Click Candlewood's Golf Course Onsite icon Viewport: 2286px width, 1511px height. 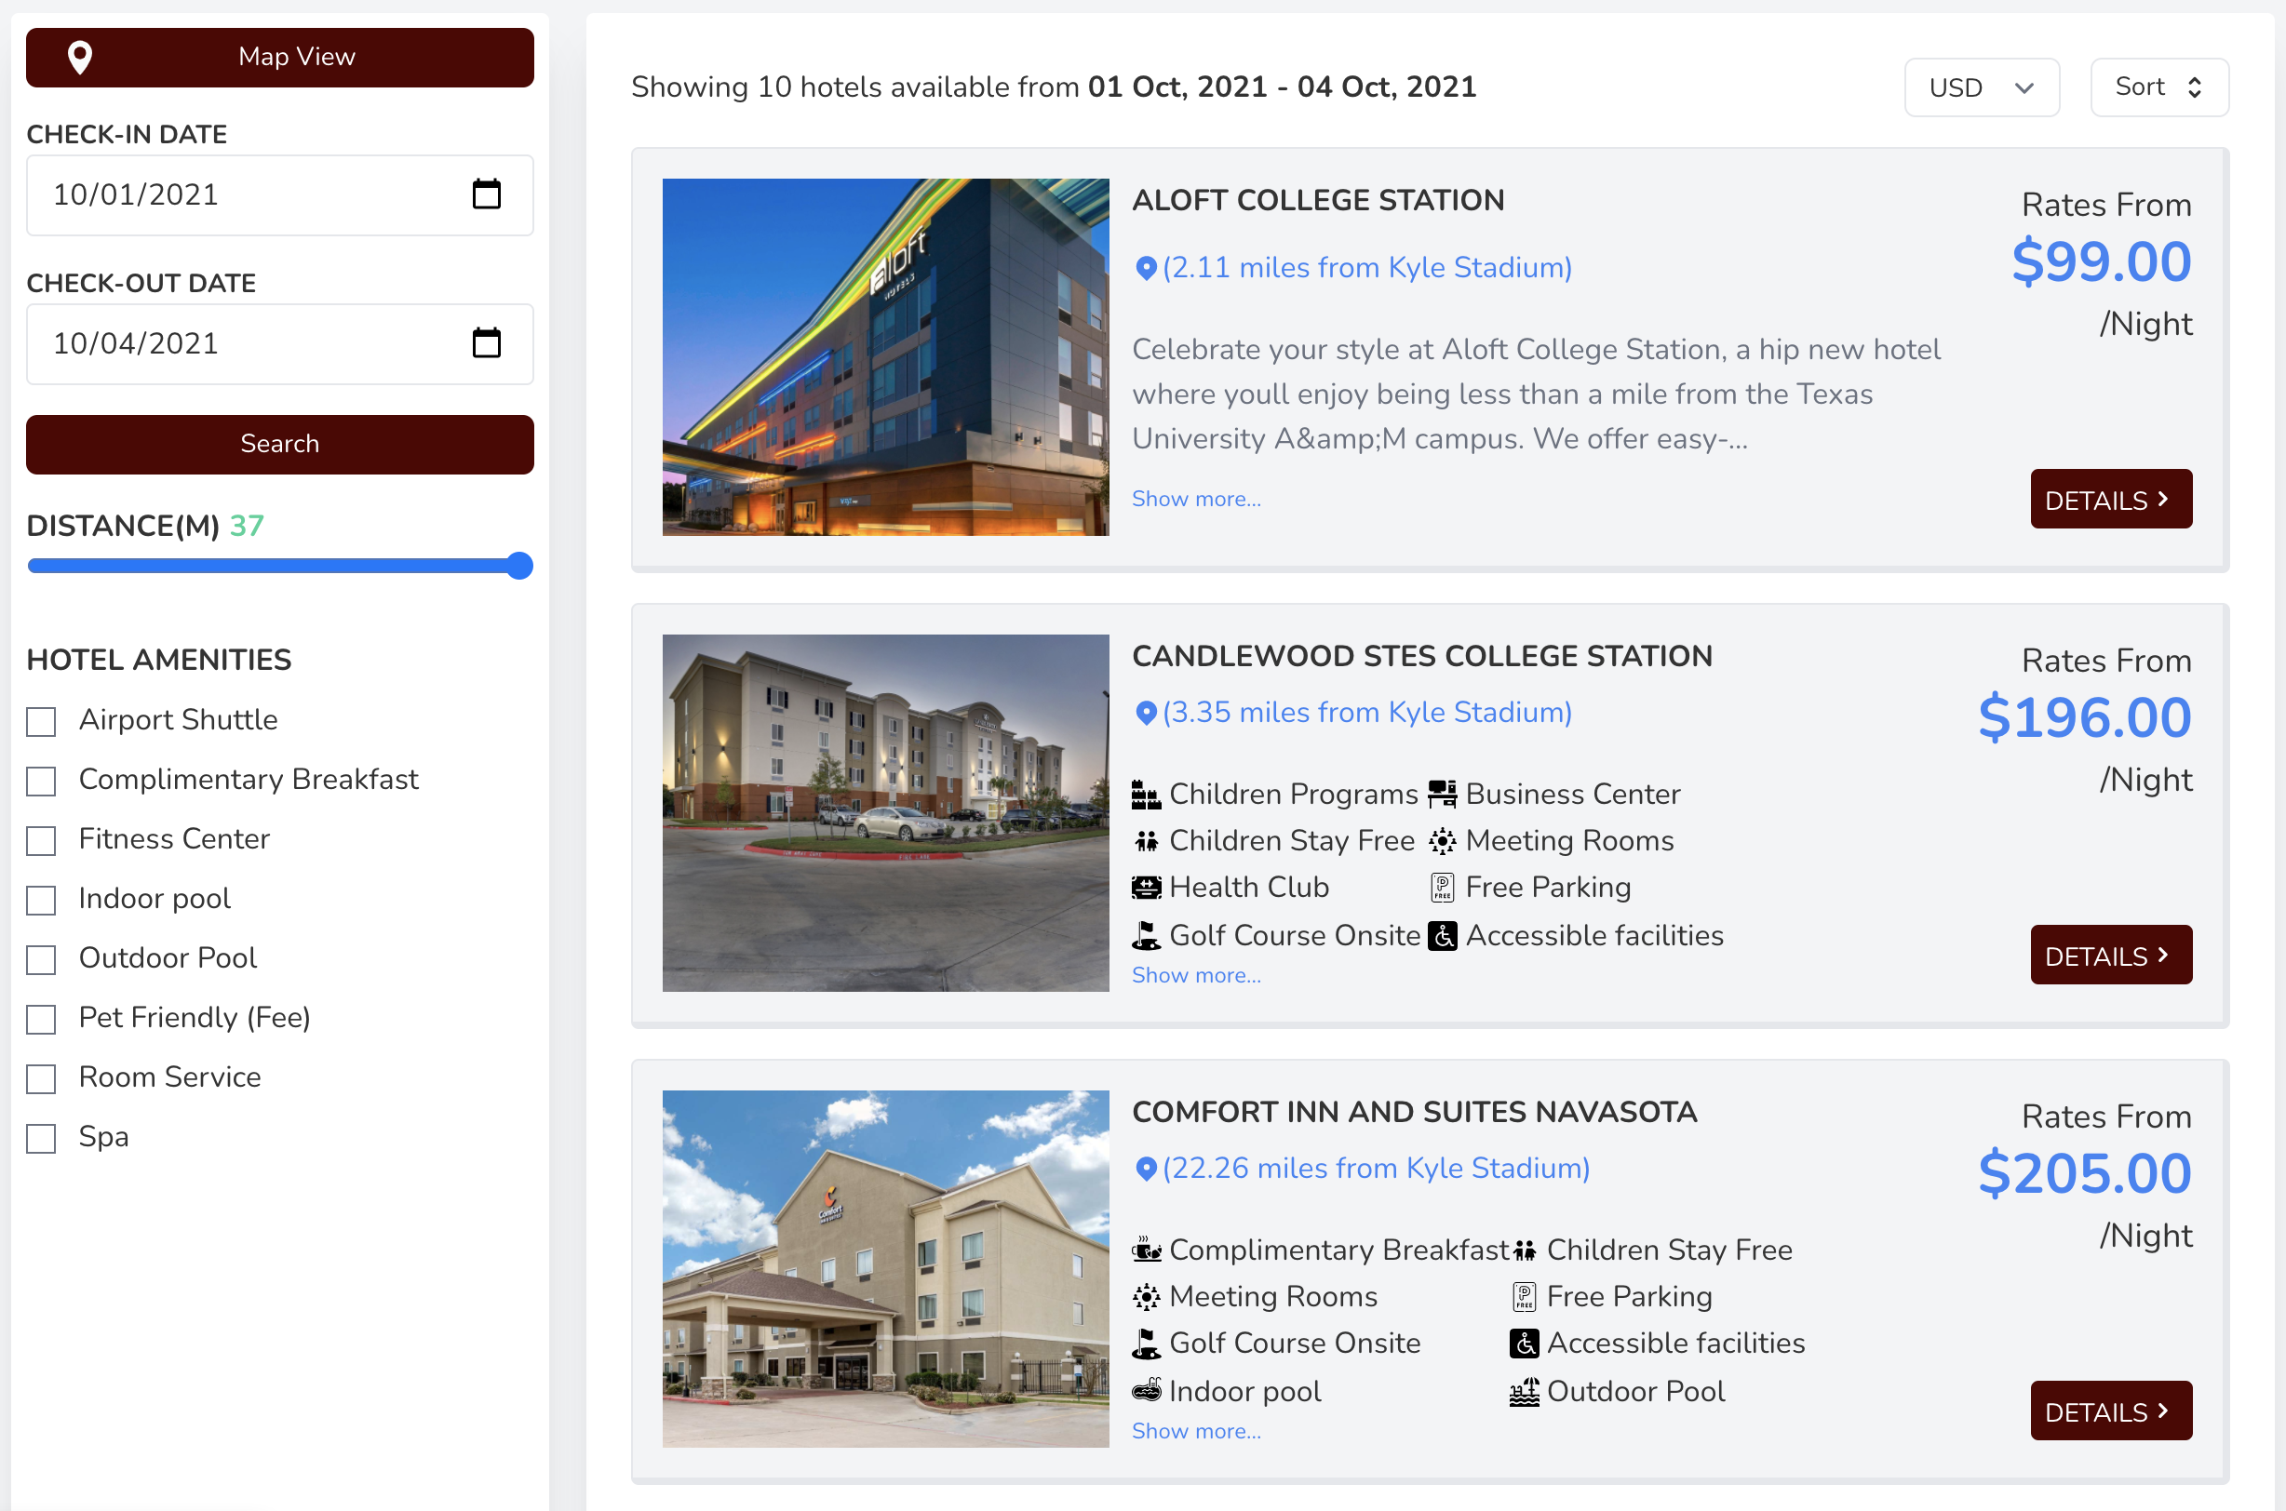[x=1146, y=936]
